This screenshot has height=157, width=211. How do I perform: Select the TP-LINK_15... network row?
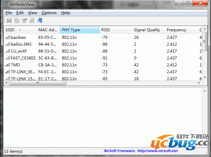coord(103,78)
